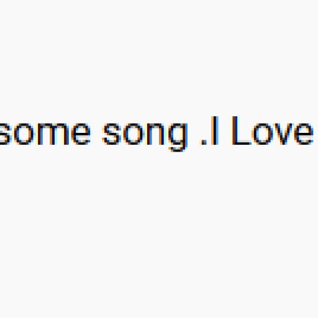Click the "o" in the word "song"

click(x=134, y=134)
